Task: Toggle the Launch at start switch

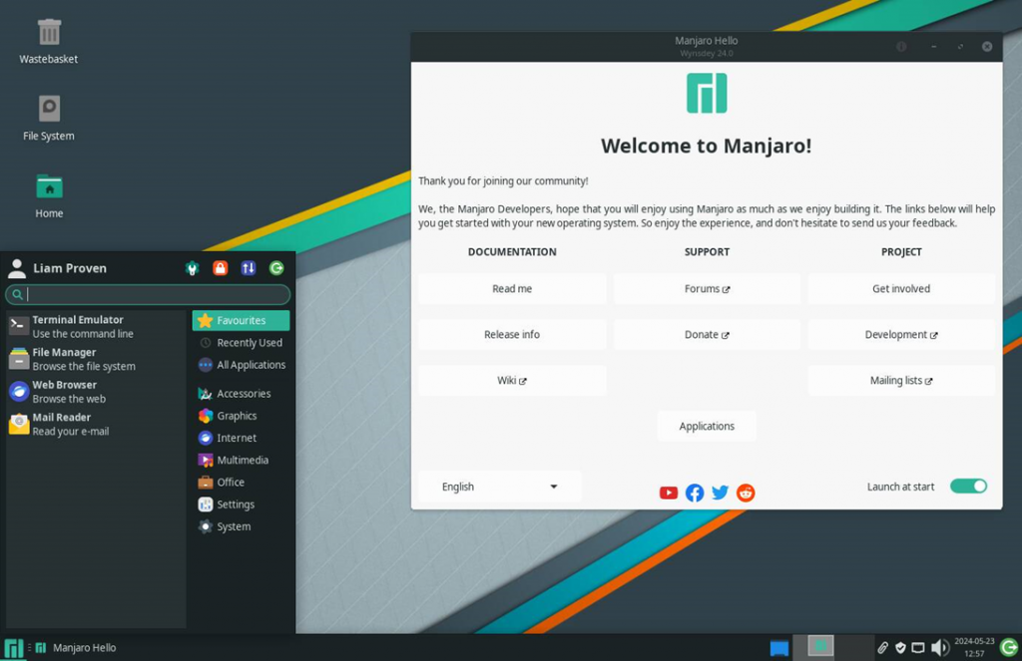Action: point(968,487)
